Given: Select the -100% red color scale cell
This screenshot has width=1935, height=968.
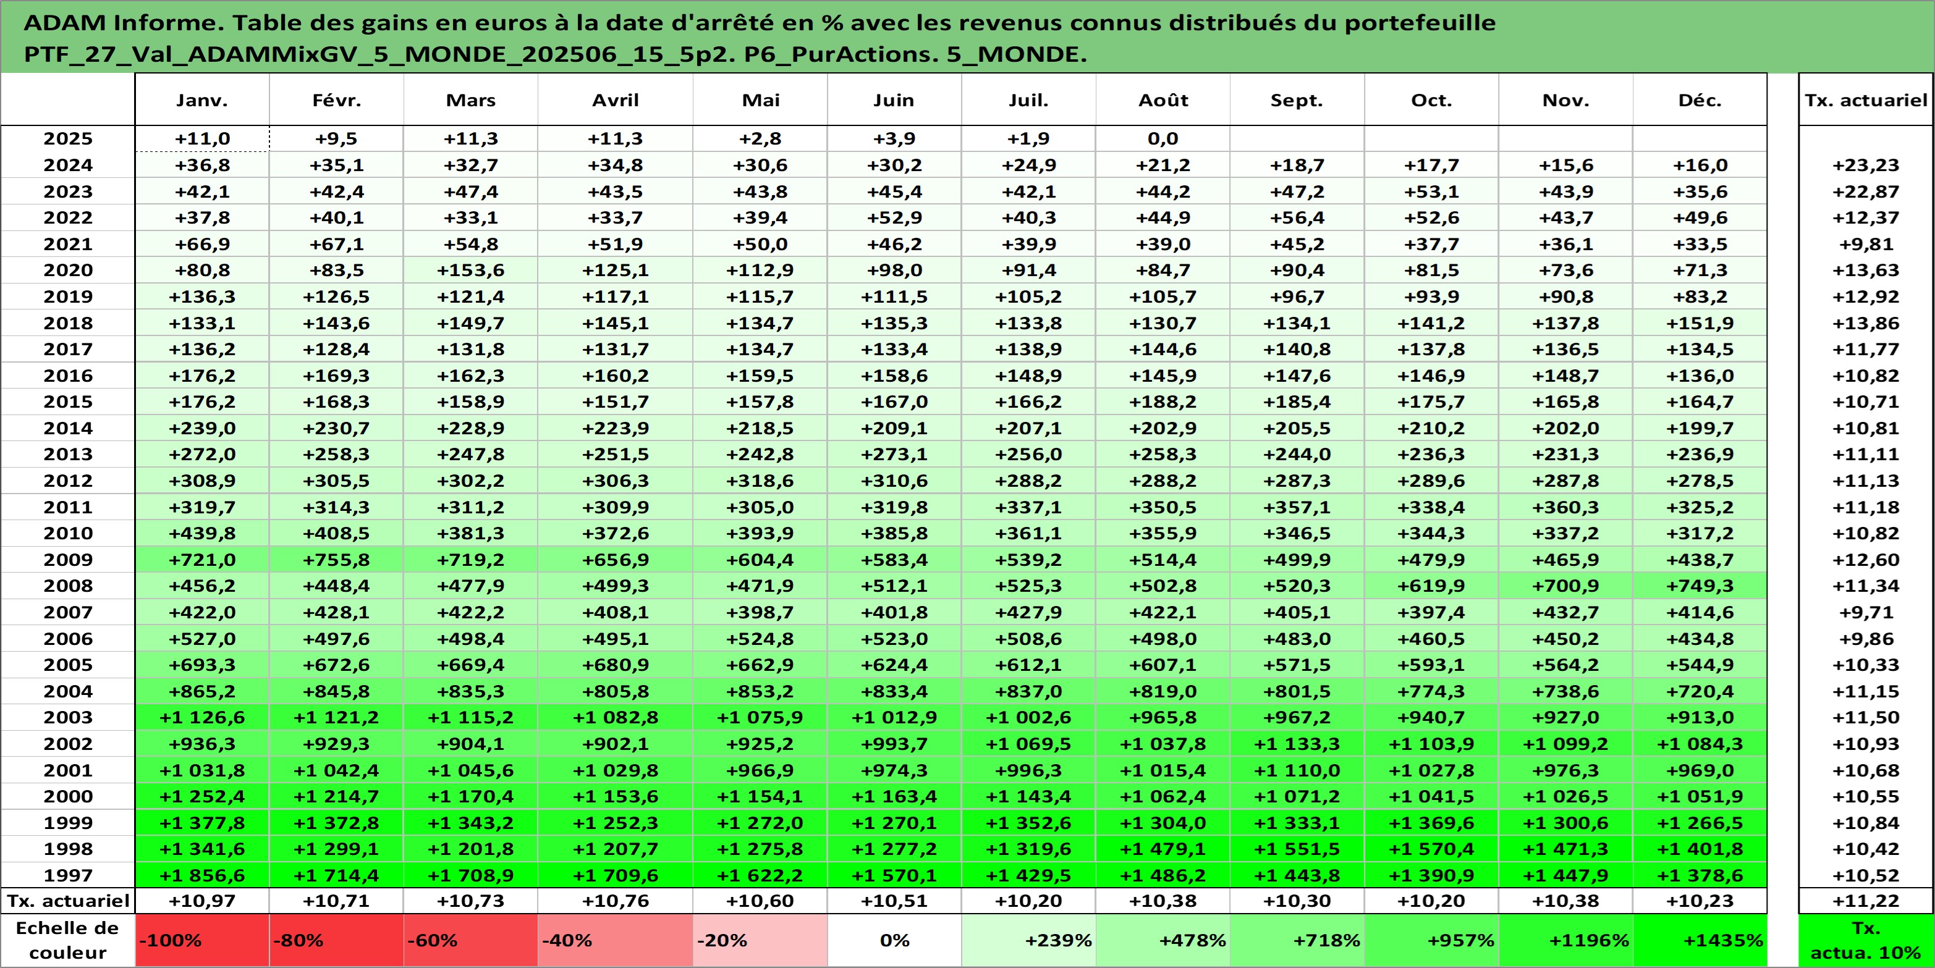Looking at the screenshot, I should 202,940.
